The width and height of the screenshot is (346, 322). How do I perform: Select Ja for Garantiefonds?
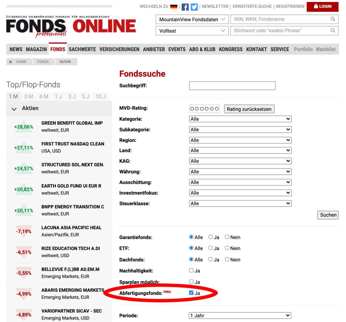[211, 237]
